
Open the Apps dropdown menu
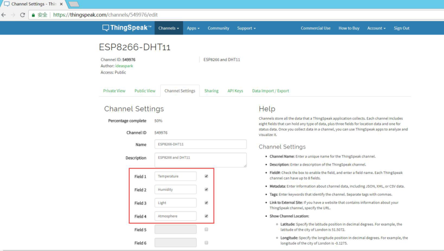click(x=193, y=28)
